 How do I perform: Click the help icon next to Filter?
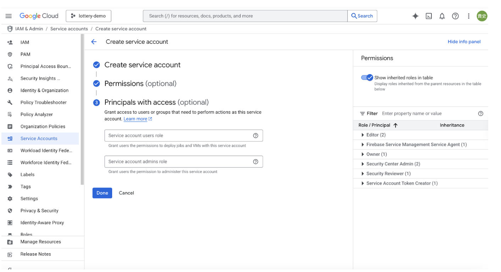tap(481, 114)
